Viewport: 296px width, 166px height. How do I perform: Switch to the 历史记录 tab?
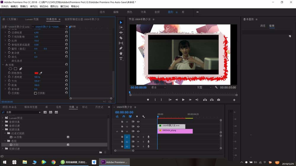99,107
